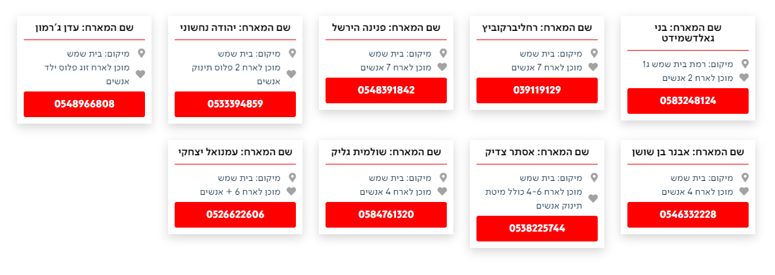
Task: Dial 0538225744 for אסתר צדיק
Action: [536, 228]
